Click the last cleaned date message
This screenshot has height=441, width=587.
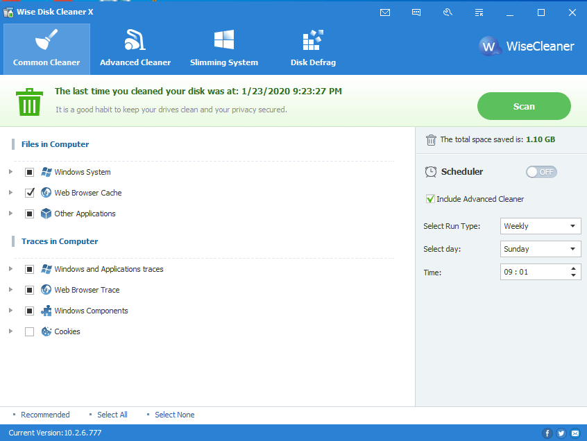198,92
